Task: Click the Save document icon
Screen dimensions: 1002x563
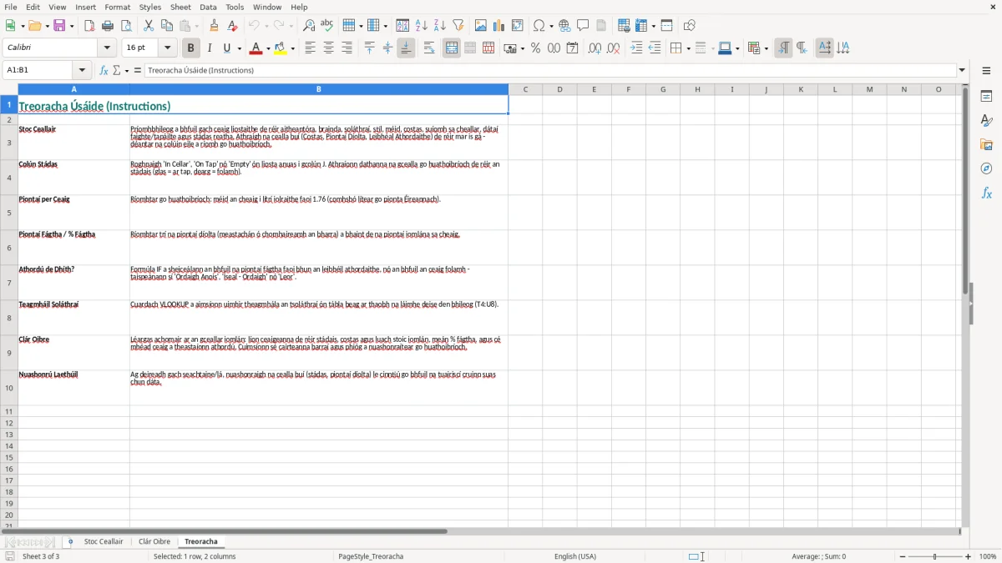Action: (x=60, y=26)
